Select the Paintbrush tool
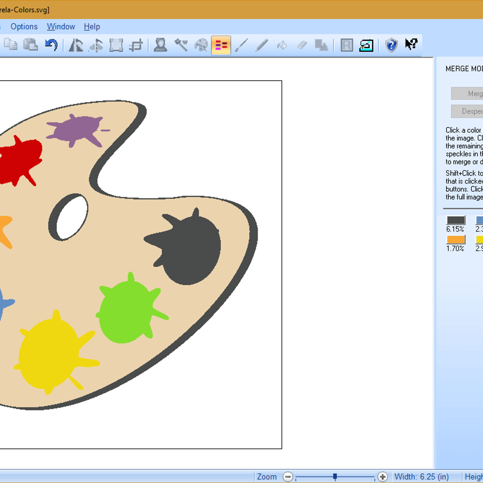This screenshot has width=483, height=483. coord(241,45)
